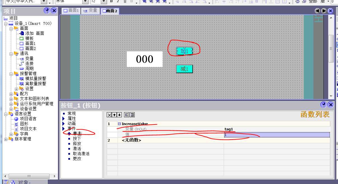338x184 pixels.
Task: Expand the 文本和图形列表 folder
Action: 11,99
